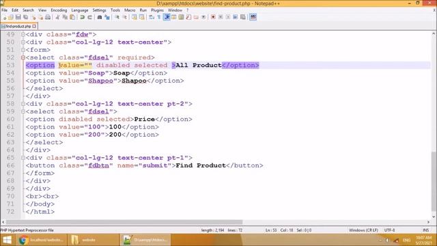The image size is (437, 246).
Task: Click the vertical scrollbar up arrow
Action: coord(434,33)
